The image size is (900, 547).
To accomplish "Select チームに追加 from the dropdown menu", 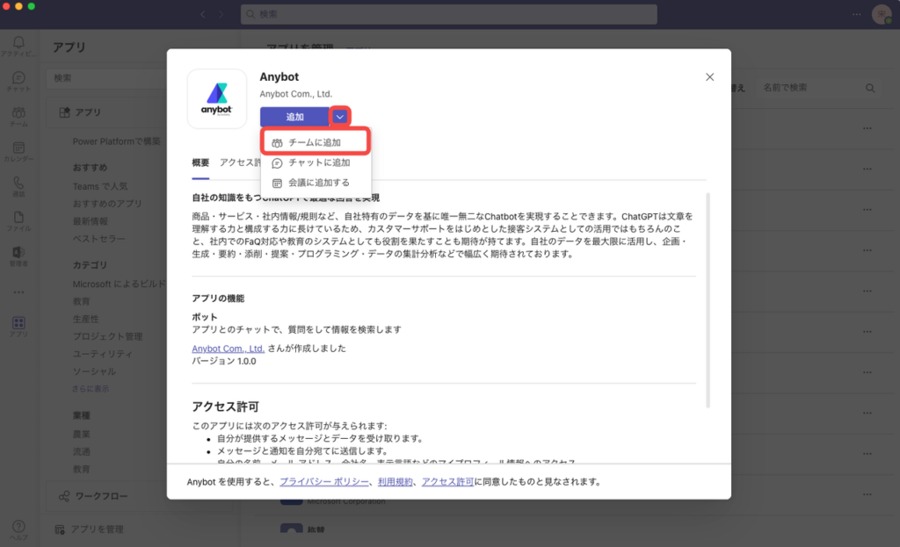I will (314, 142).
